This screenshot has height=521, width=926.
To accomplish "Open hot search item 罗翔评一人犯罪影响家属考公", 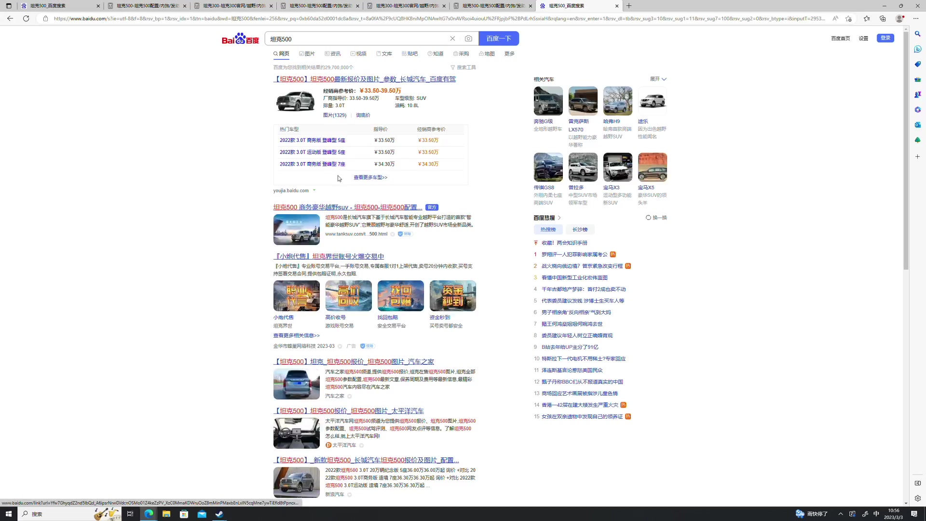I will tap(574, 255).
